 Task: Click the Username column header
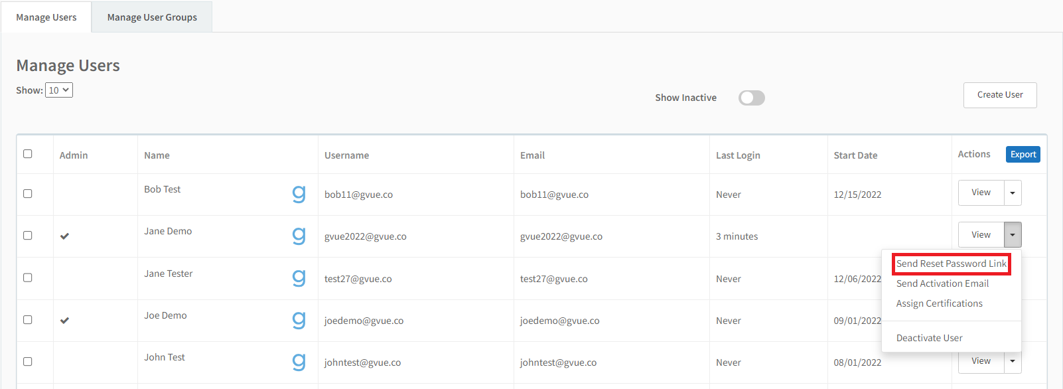tap(347, 155)
